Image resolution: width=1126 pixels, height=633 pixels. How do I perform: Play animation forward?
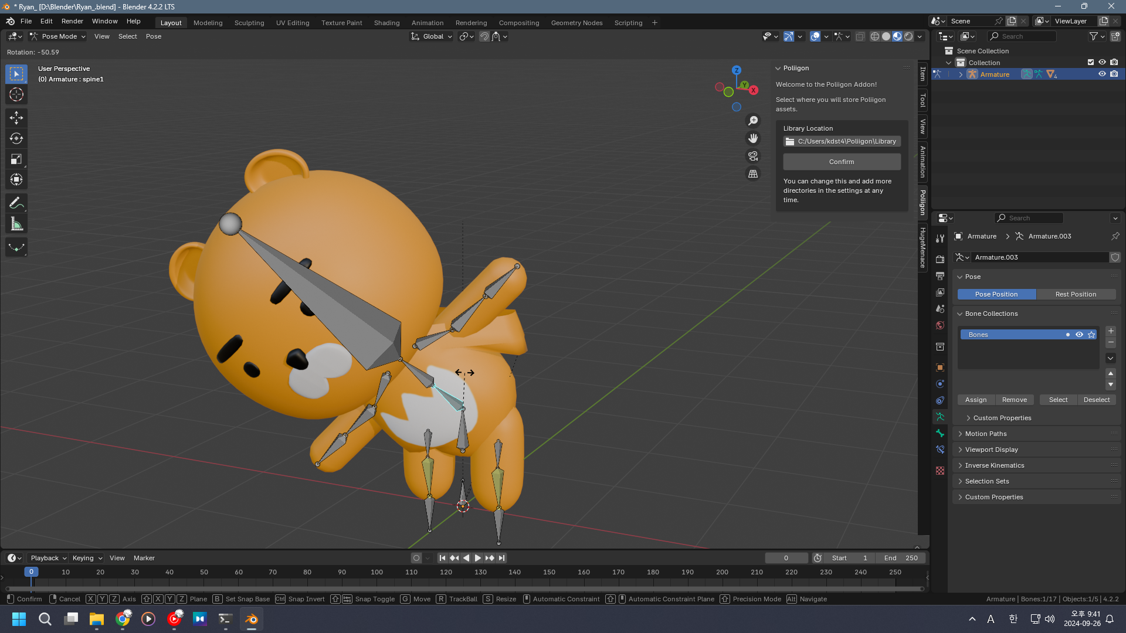478,558
